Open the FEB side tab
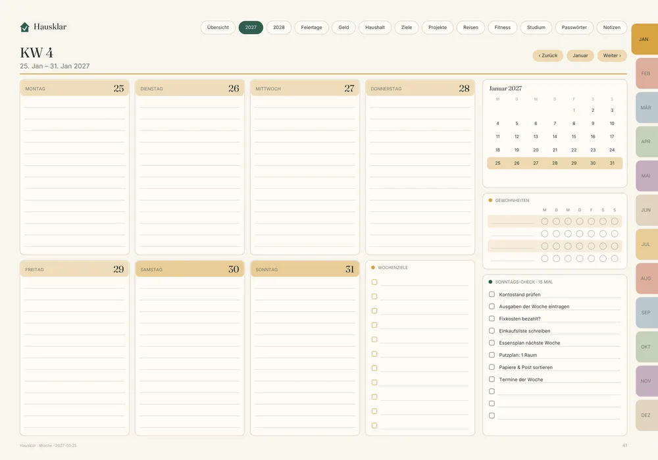The width and height of the screenshot is (658, 460). click(x=646, y=74)
